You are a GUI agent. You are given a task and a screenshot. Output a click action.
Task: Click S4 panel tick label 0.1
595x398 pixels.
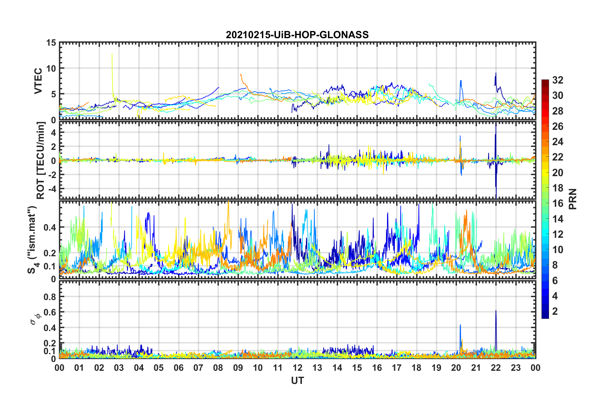[50, 266]
